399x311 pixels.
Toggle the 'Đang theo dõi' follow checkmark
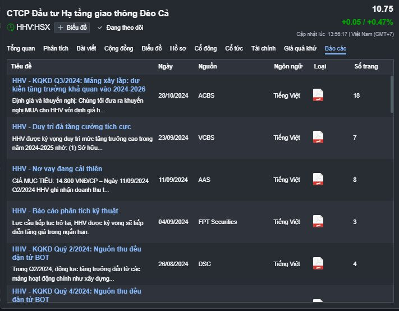[100, 28]
